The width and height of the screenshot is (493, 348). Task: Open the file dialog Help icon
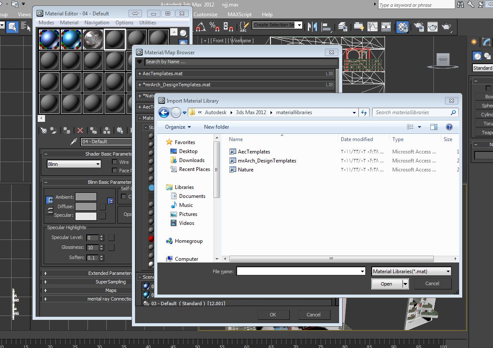pyautogui.click(x=449, y=127)
